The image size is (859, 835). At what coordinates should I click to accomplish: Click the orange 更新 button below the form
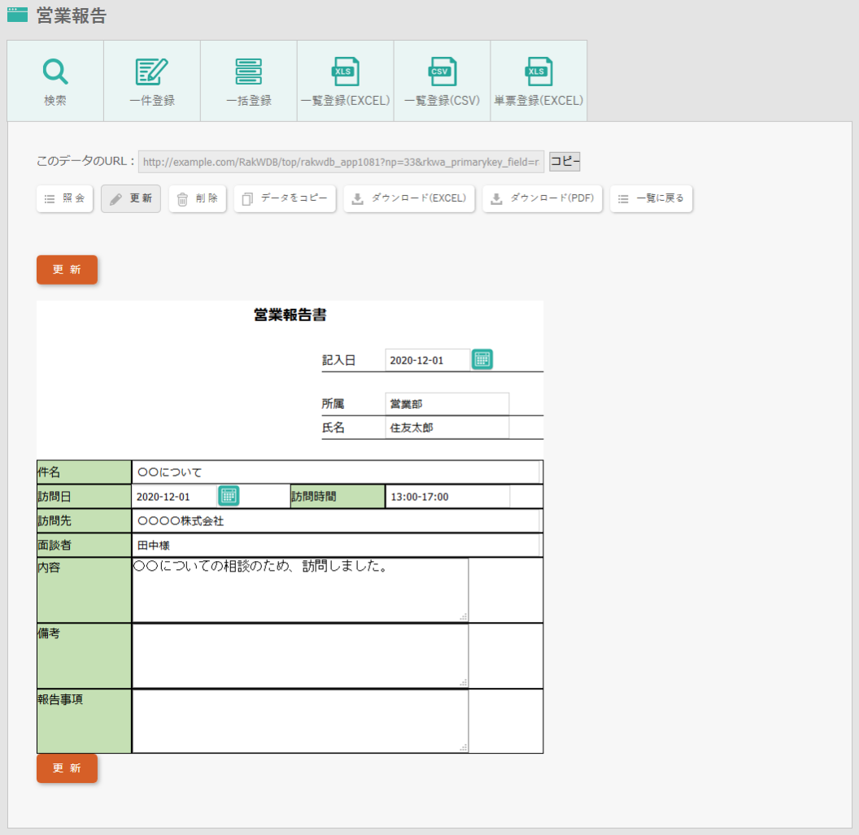(67, 768)
